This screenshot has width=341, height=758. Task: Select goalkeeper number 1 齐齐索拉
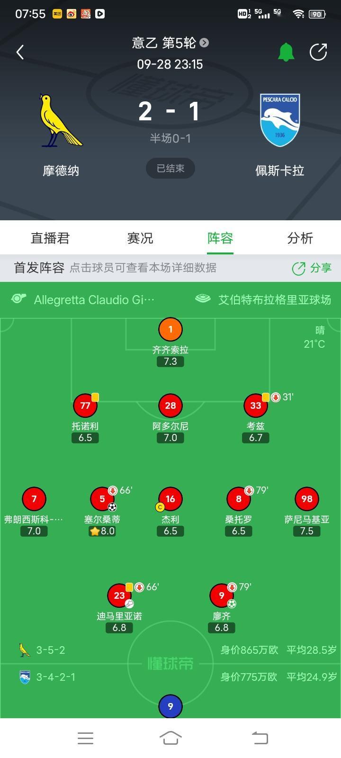(x=170, y=329)
